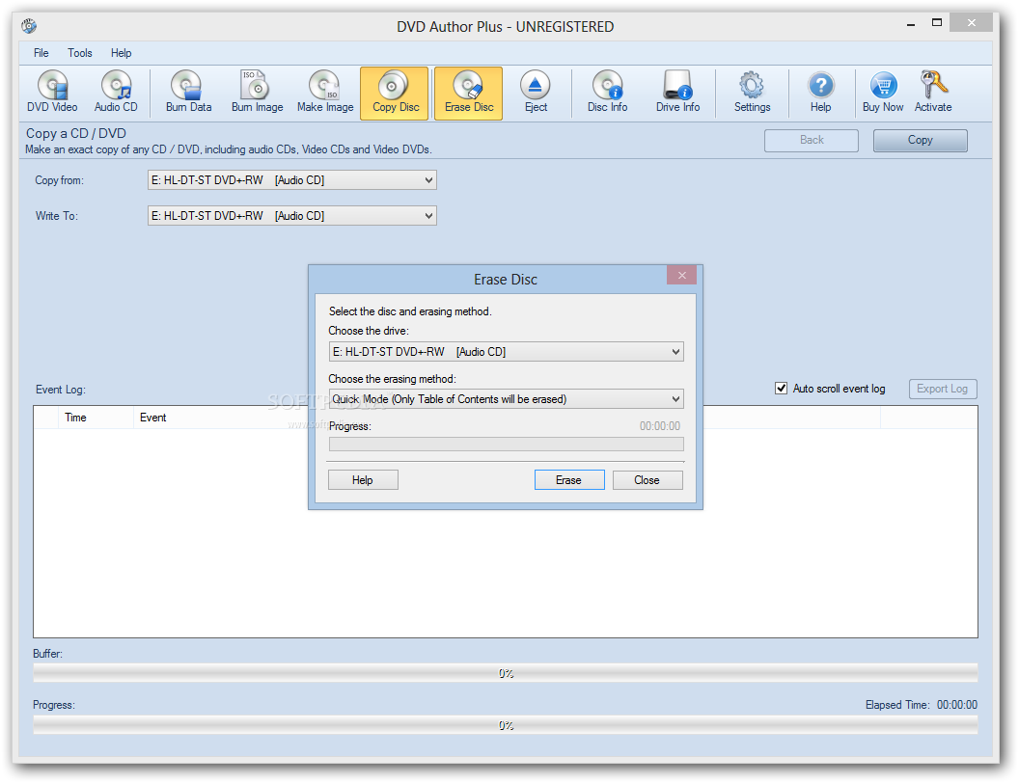The image size is (1019, 783).
Task: Minimize the DVD Author Plus window
Action: 911,23
